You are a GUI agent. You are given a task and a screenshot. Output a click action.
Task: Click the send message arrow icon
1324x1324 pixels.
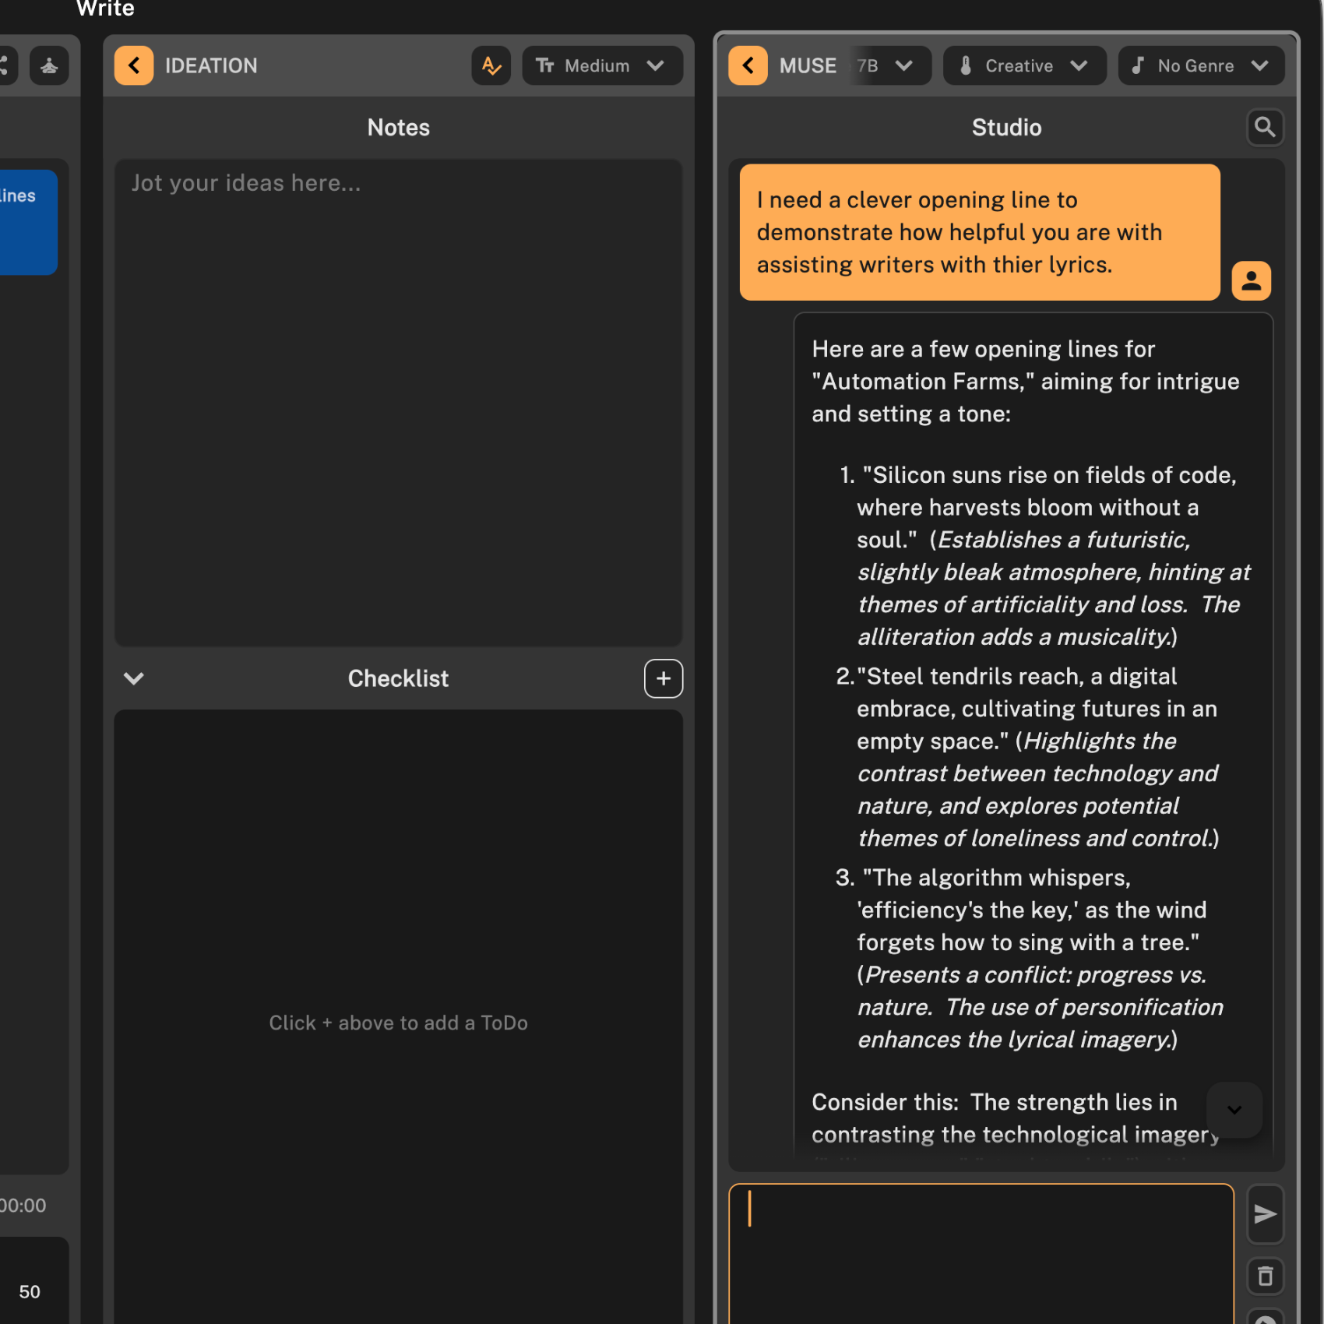tap(1265, 1214)
